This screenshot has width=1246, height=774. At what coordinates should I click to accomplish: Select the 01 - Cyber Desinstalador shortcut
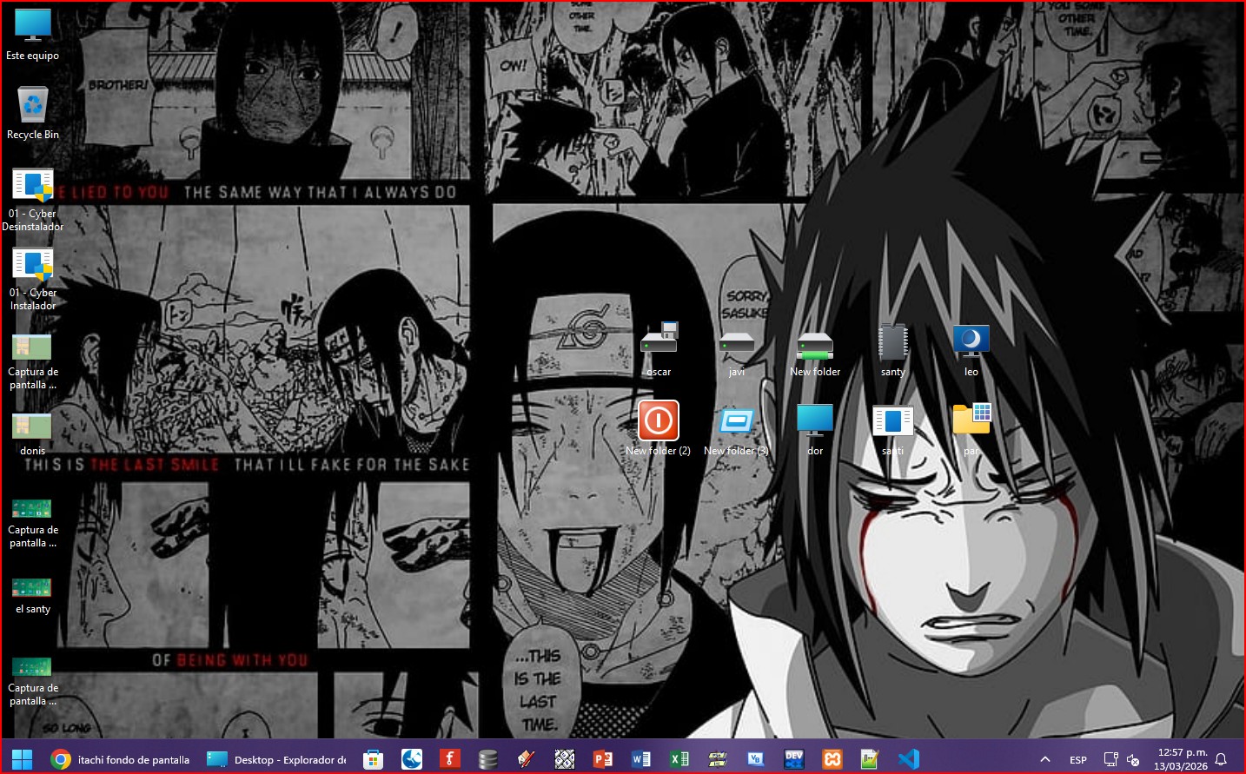click(x=33, y=186)
